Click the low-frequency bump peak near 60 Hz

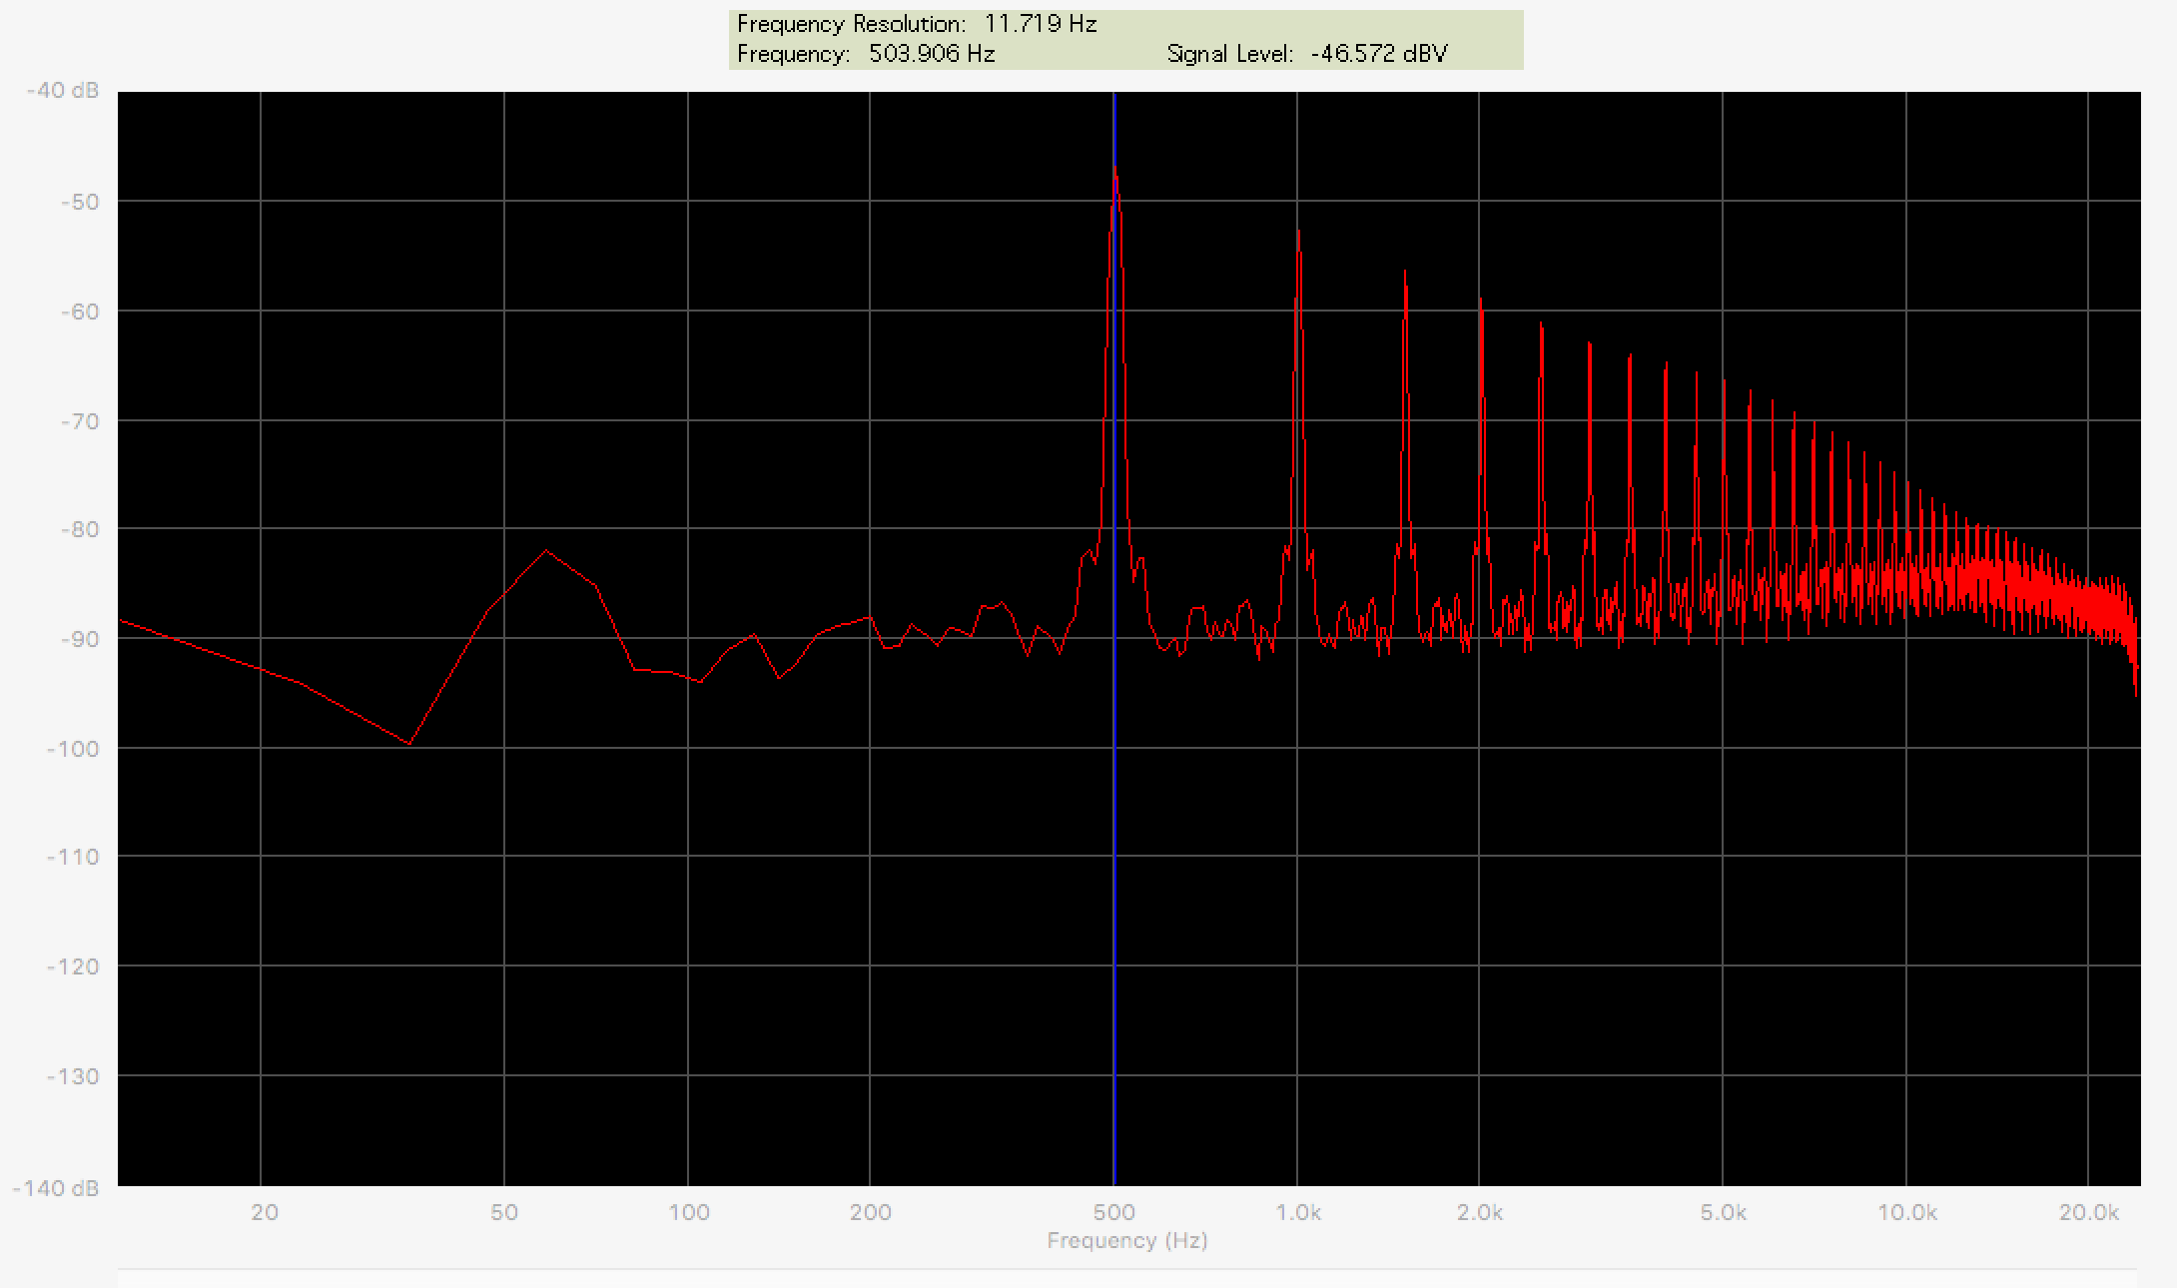click(546, 550)
